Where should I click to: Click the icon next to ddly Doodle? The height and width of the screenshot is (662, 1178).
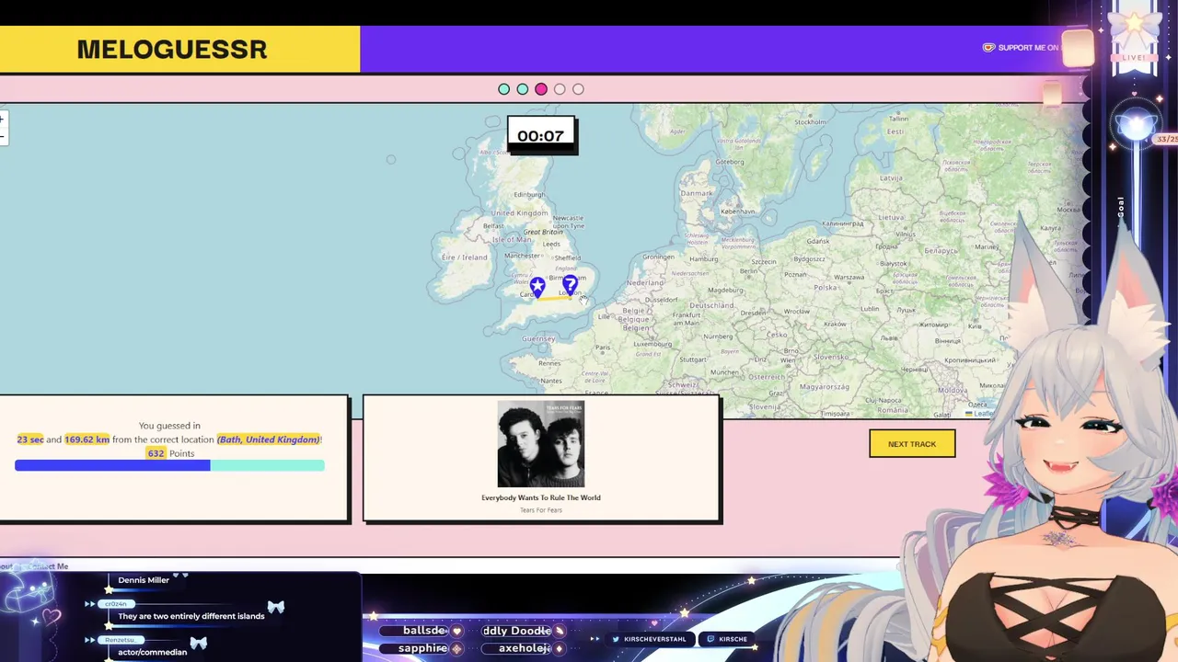pos(560,631)
